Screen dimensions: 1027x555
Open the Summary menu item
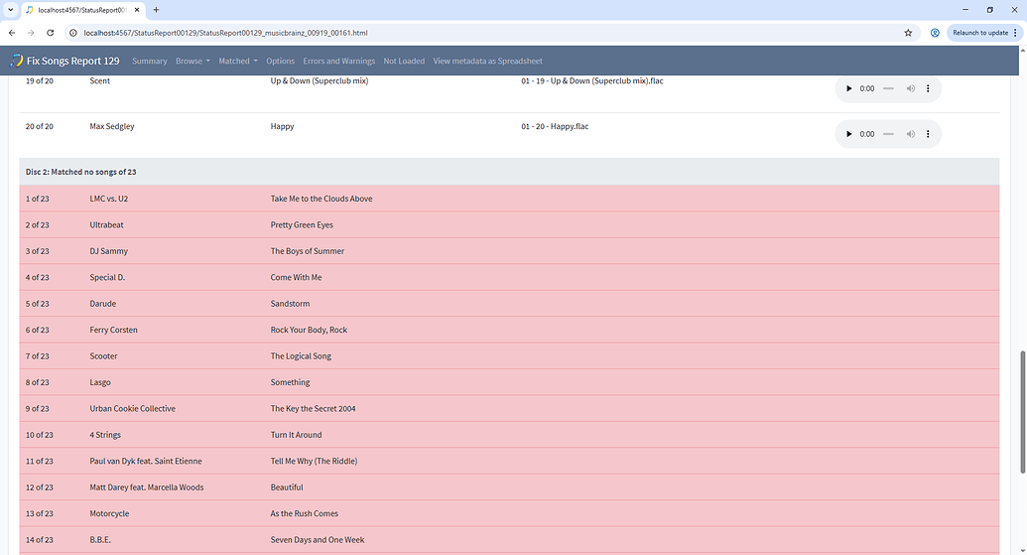coord(149,61)
